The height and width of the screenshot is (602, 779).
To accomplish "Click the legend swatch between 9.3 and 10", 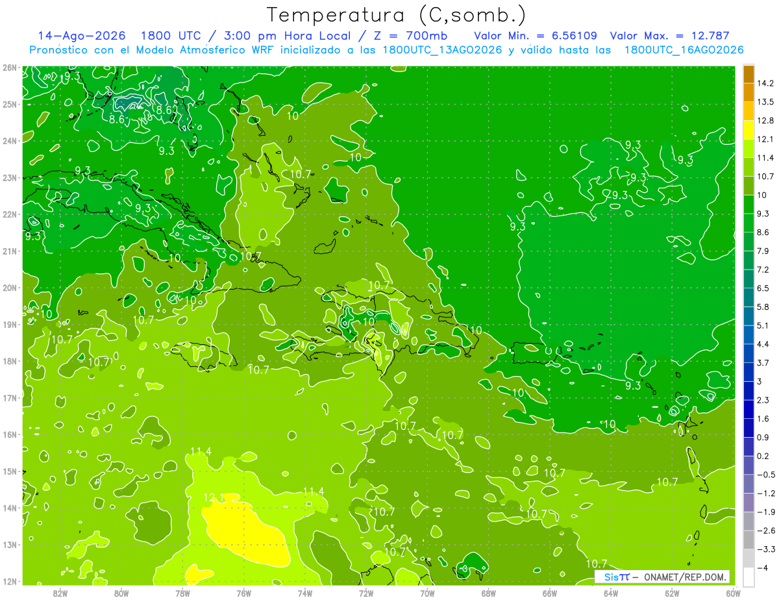I will [x=748, y=203].
